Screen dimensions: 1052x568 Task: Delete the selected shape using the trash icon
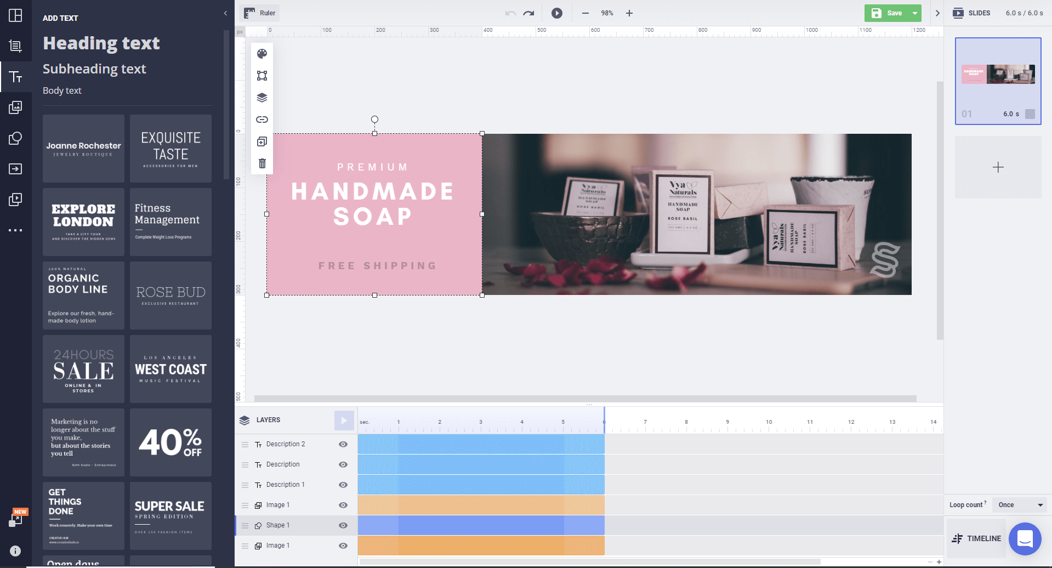262,163
